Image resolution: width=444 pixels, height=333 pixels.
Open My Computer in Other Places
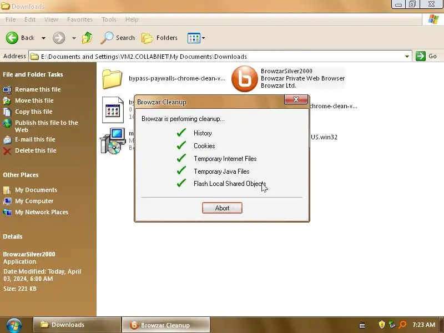point(34,201)
